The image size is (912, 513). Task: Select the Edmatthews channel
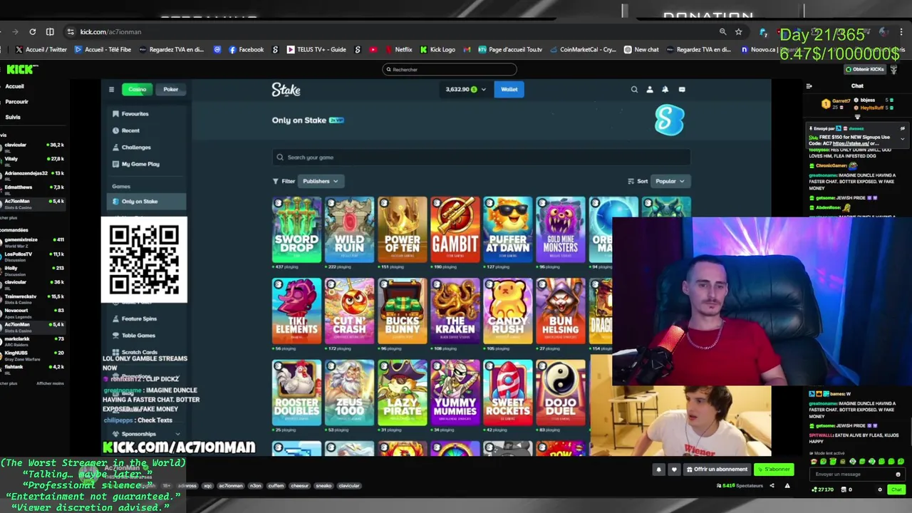(x=33, y=188)
